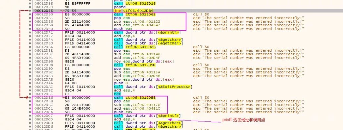Click address cell 06012D96
The height and width of the screenshot is (130, 343).
tap(44, 62)
